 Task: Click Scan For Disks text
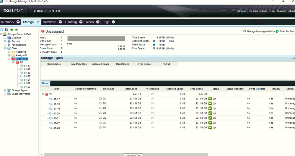tap(287, 31)
